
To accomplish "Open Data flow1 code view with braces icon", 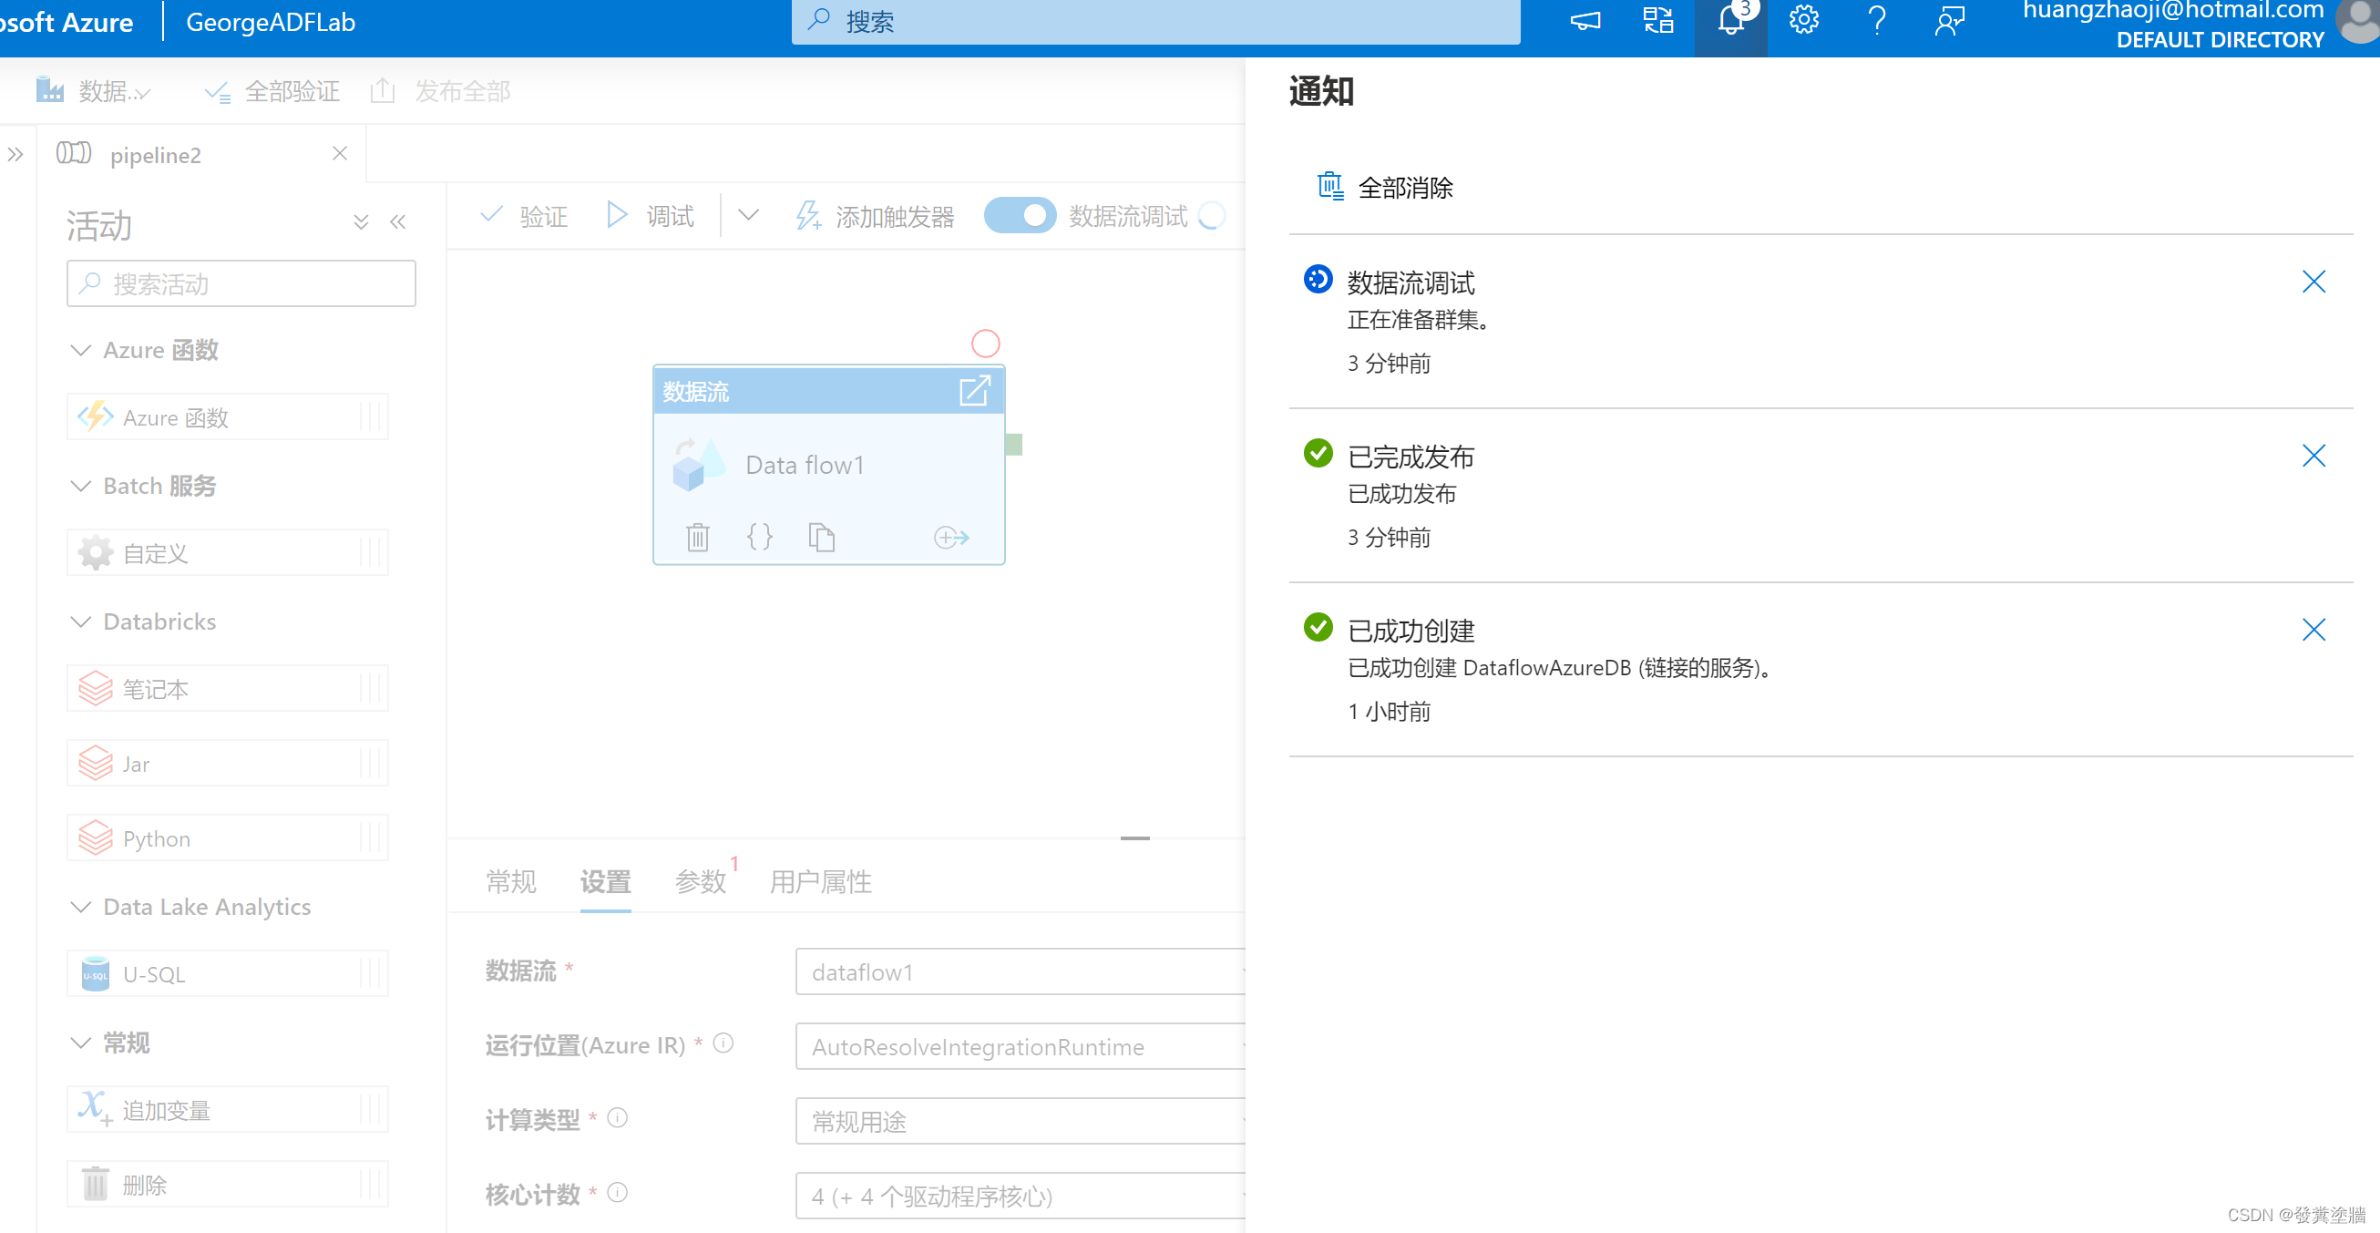I will (759, 536).
